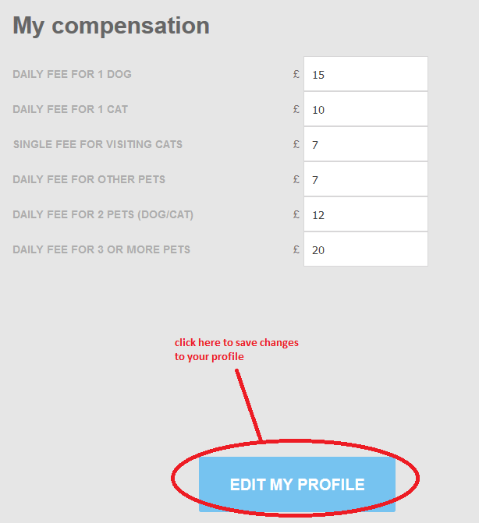479x523 pixels.
Task: Click the Single Fee for Visiting Cats input
Action: [365, 145]
